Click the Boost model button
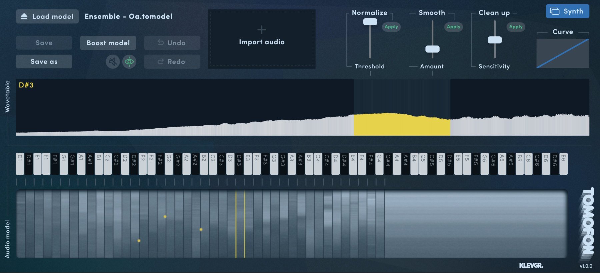This screenshot has width=600, height=273. point(108,43)
